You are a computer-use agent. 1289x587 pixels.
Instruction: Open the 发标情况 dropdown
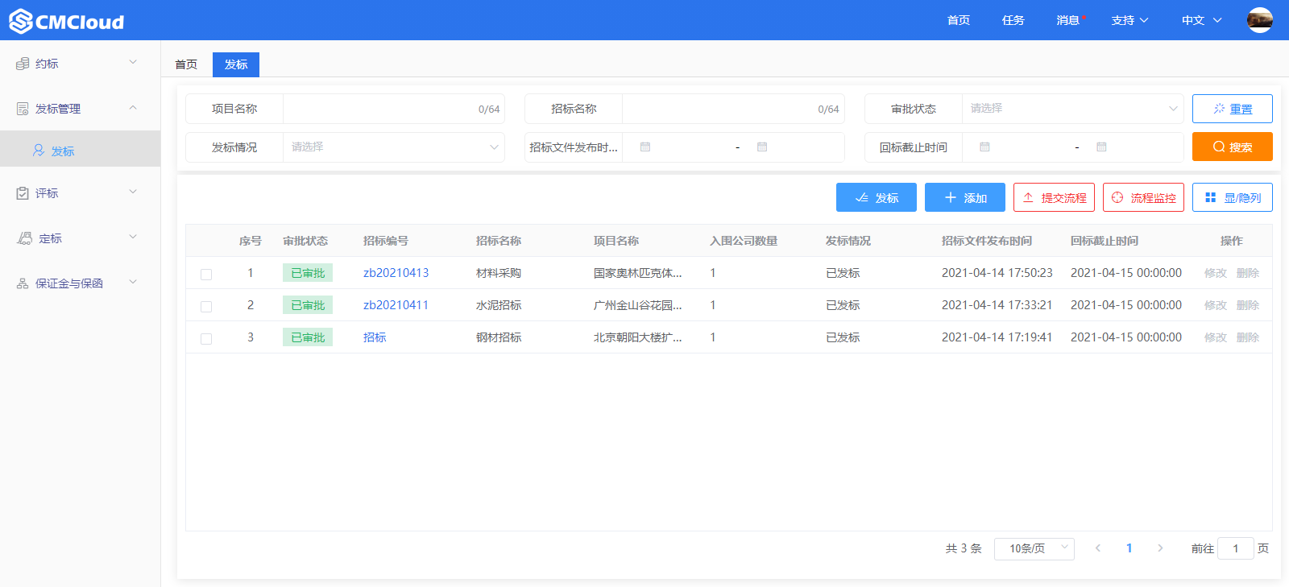[394, 147]
